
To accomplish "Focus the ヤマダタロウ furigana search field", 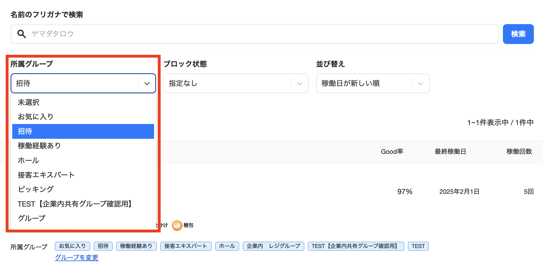I will [255, 34].
